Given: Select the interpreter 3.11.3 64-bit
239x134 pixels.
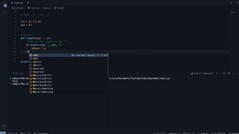Looking at the screenshot, I should coord(218,133).
